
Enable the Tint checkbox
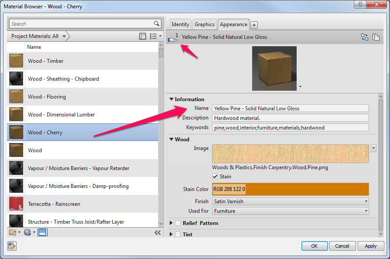pyautogui.click(x=177, y=234)
